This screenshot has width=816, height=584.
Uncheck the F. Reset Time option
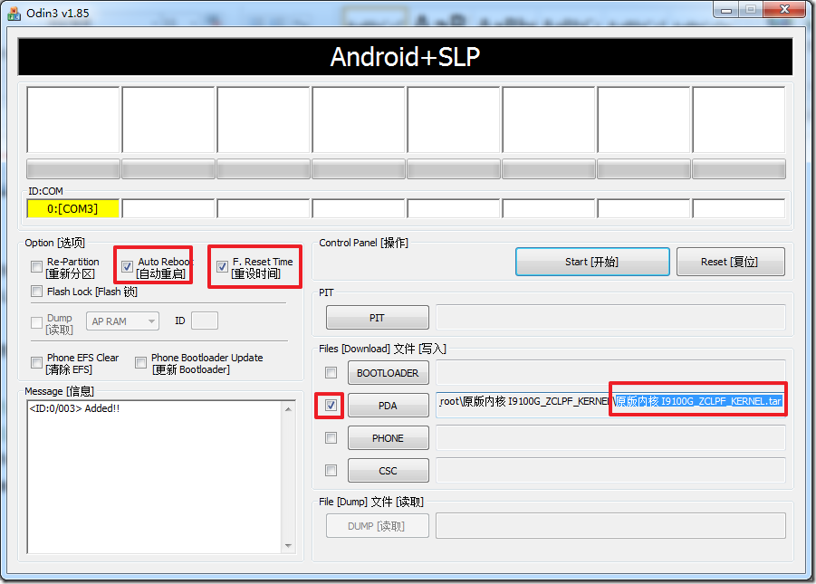pyautogui.click(x=222, y=266)
